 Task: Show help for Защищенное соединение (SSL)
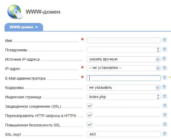point(165,106)
